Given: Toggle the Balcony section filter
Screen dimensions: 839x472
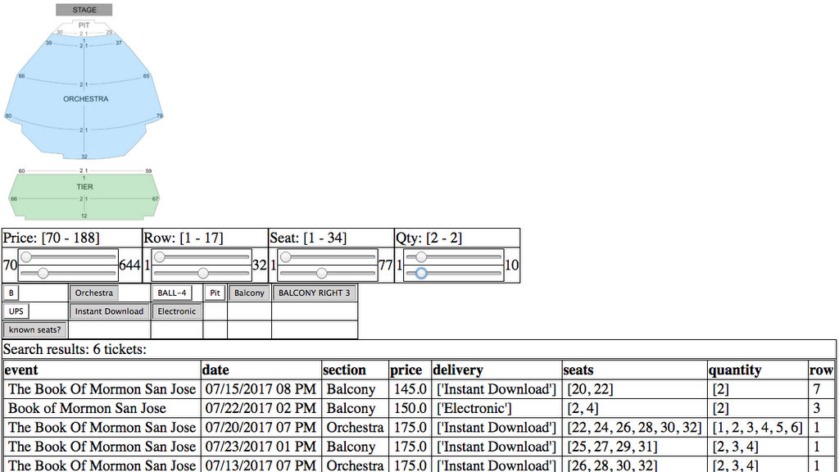Looking at the screenshot, I should [x=249, y=293].
